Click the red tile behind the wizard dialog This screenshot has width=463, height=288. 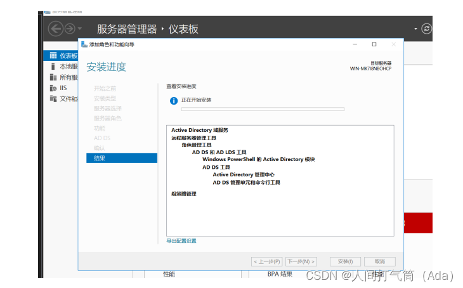coord(418,223)
